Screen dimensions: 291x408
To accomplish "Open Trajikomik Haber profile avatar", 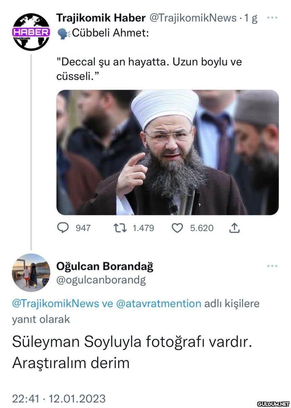I will (31, 32).
